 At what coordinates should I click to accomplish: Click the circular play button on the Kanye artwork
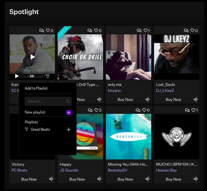click(32, 57)
